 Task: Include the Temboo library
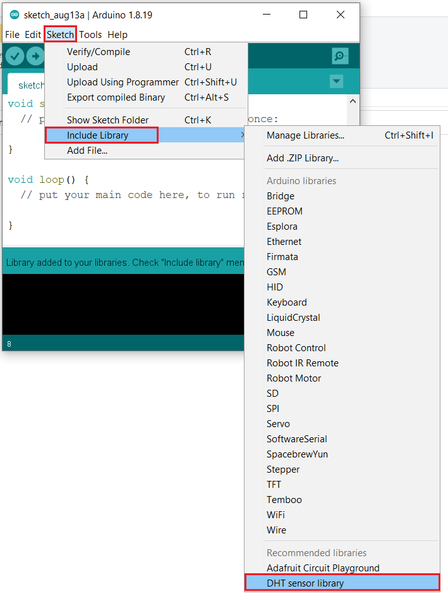click(342, 500)
